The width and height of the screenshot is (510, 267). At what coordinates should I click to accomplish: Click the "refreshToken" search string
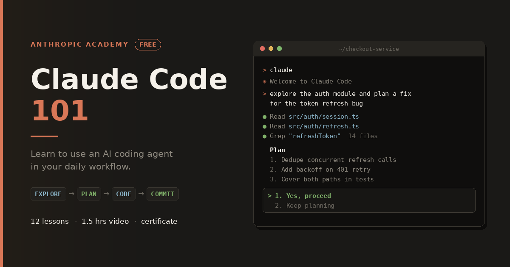[x=314, y=136]
